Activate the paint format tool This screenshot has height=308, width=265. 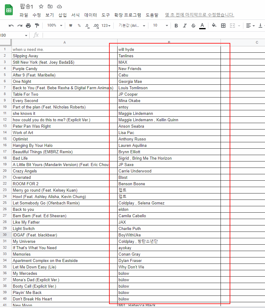pyautogui.click(x=37, y=26)
